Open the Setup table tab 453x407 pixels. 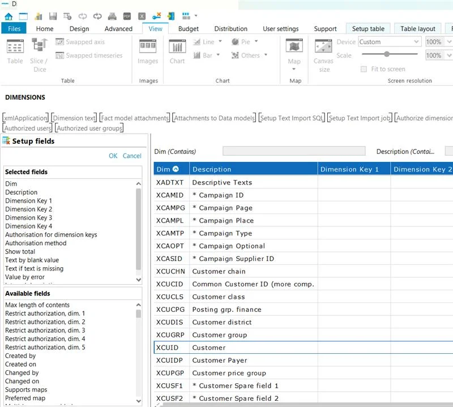368,29
